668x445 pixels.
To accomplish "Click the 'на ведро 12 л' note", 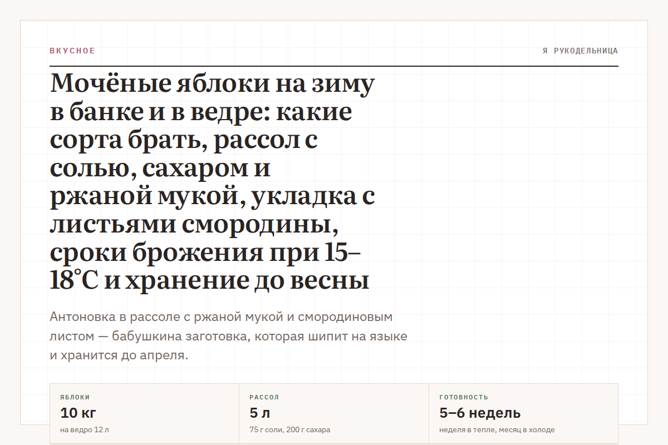I will (x=85, y=430).
